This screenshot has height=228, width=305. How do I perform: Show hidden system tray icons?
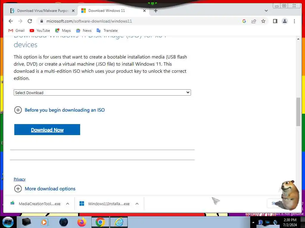[x=253, y=222]
